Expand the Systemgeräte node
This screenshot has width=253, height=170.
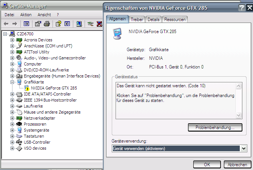point(12,130)
